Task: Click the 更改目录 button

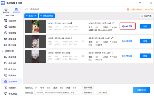Action: coord(88,93)
